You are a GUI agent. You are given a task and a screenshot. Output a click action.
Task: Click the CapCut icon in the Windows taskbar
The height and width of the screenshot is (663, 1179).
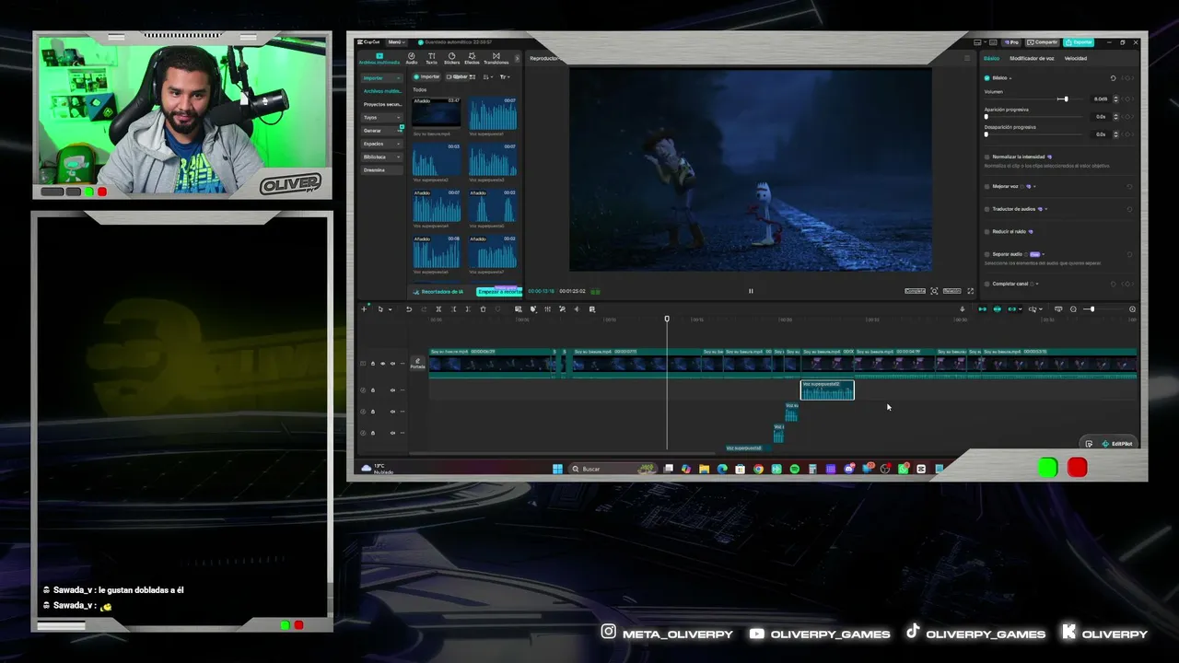pyautogui.click(x=921, y=469)
